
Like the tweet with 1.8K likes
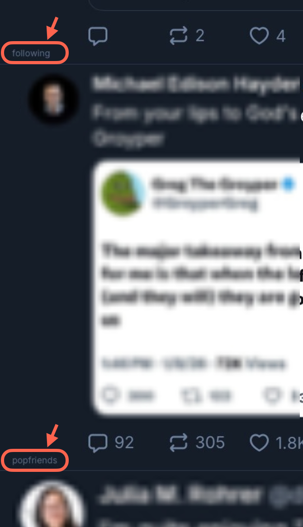point(259,442)
